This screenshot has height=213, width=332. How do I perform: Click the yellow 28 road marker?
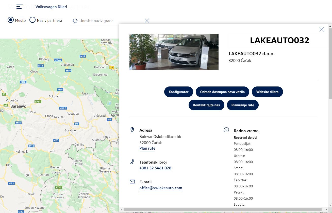coord(112,67)
